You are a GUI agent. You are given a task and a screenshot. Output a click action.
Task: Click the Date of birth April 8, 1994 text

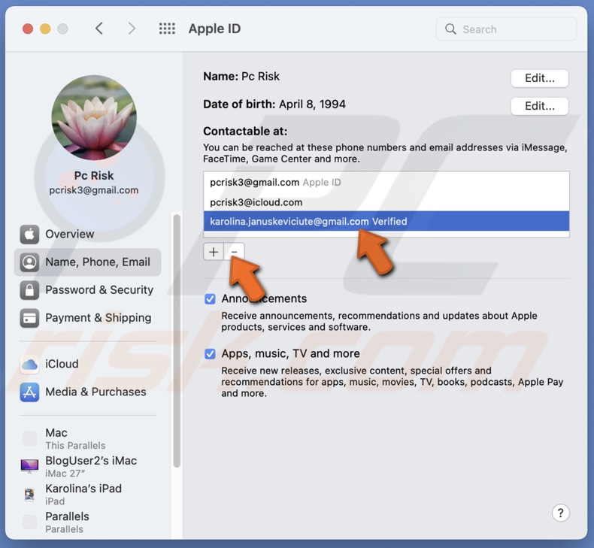coord(274,104)
